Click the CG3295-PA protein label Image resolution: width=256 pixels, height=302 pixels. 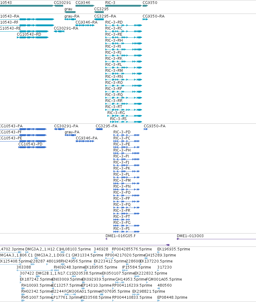tap(106, 126)
